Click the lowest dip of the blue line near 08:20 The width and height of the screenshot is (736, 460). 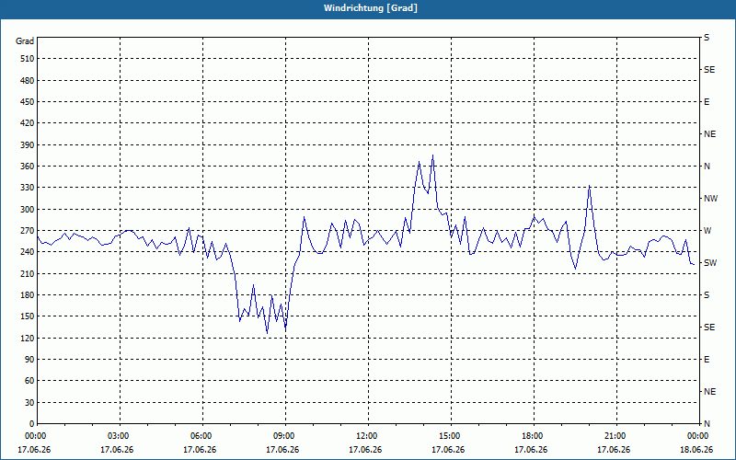[267, 333]
